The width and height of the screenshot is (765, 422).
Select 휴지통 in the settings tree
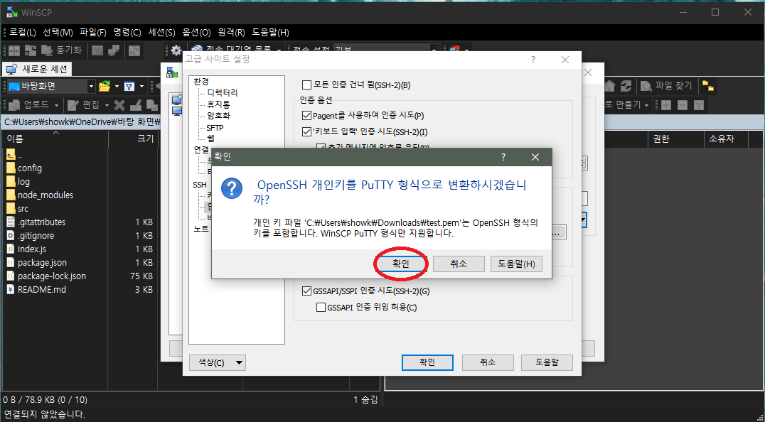218,104
